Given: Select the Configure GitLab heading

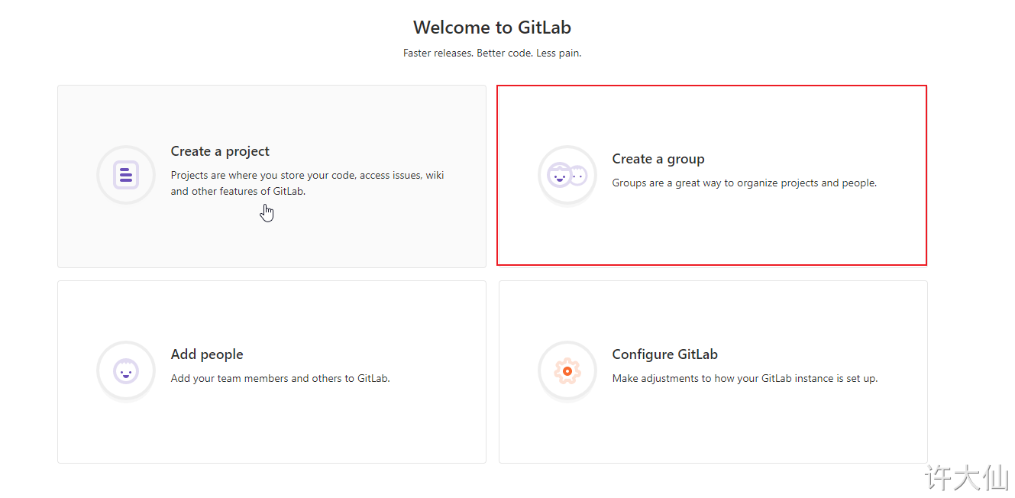Looking at the screenshot, I should 665,354.
